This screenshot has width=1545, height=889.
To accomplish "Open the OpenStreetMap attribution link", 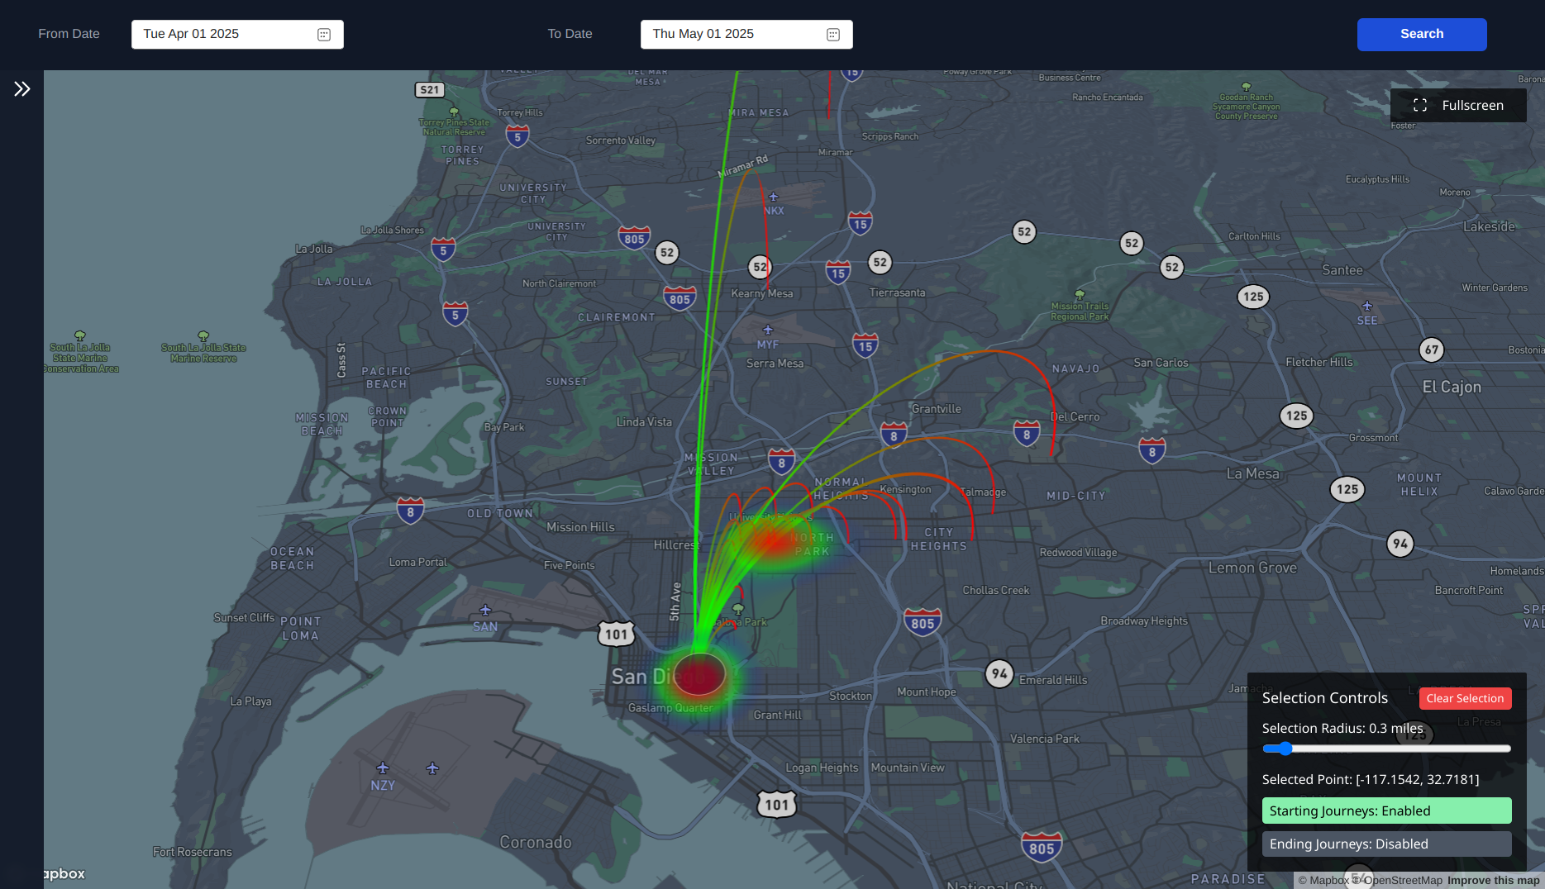I will pos(1402,881).
